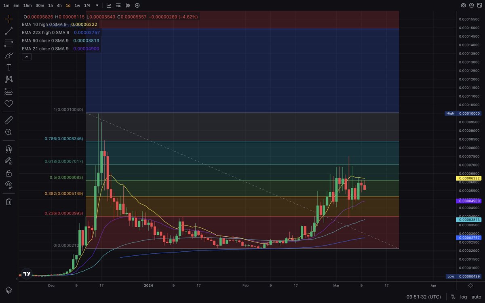Open the XABCD patterns tool
The height and width of the screenshot is (303, 485).
click(x=8, y=80)
